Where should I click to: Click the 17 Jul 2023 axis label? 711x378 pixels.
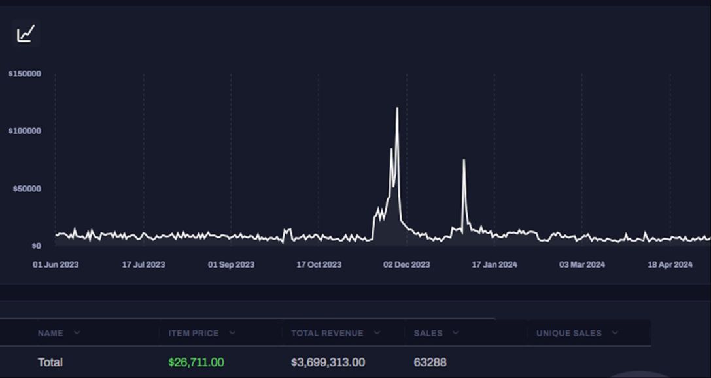(x=143, y=265)
